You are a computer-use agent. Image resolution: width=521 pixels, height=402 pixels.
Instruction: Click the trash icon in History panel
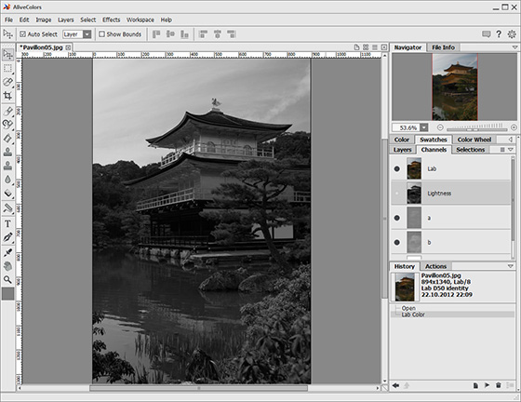[x=498, y=385]
